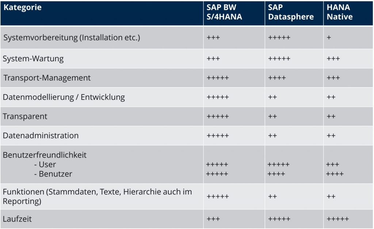Click SAP Datasphere rating for System-Wartung
This screenshot has height=229, width=374.
tap(279, 59)
